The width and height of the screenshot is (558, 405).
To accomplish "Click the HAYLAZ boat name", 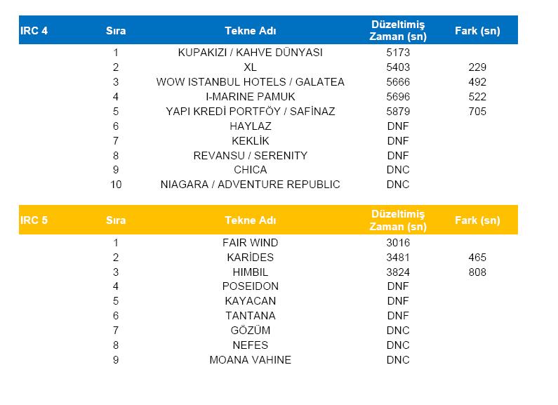I will (250, 126).
